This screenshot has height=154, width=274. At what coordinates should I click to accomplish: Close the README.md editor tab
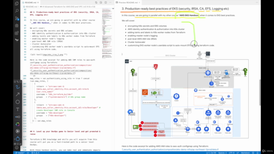coord(38,3)
